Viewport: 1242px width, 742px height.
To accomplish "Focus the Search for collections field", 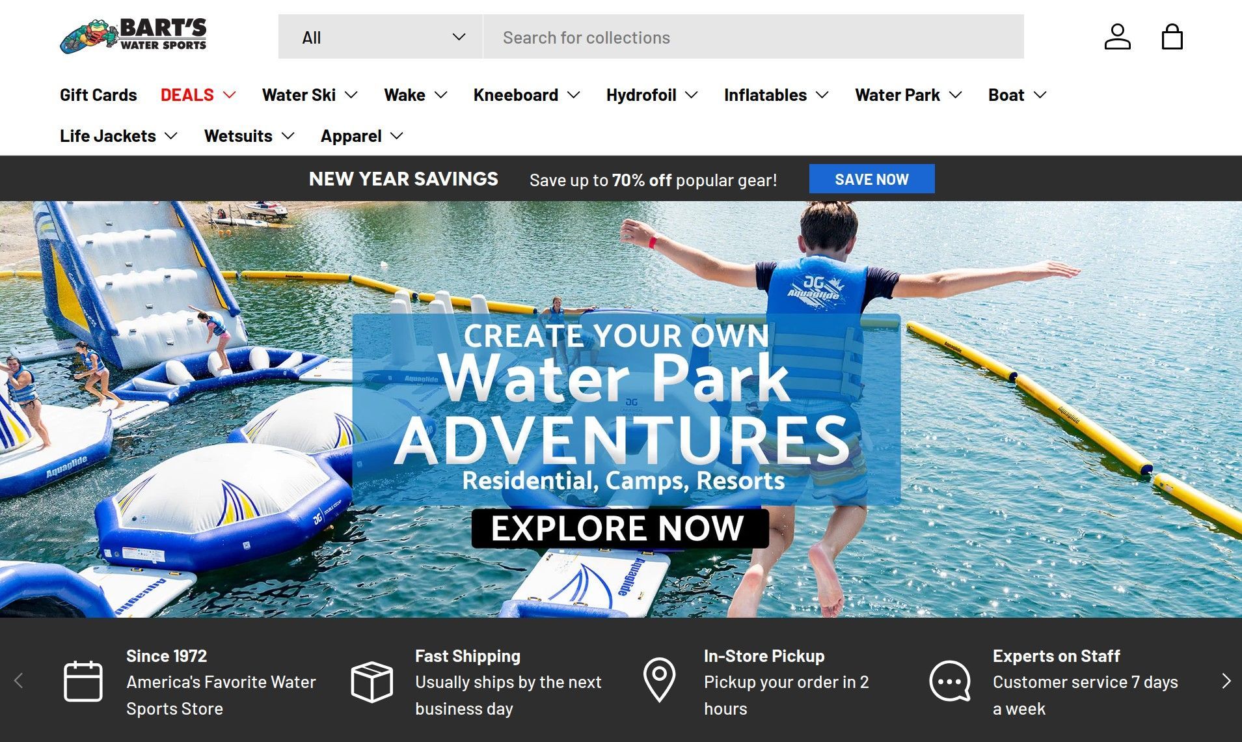I will 753,37.
